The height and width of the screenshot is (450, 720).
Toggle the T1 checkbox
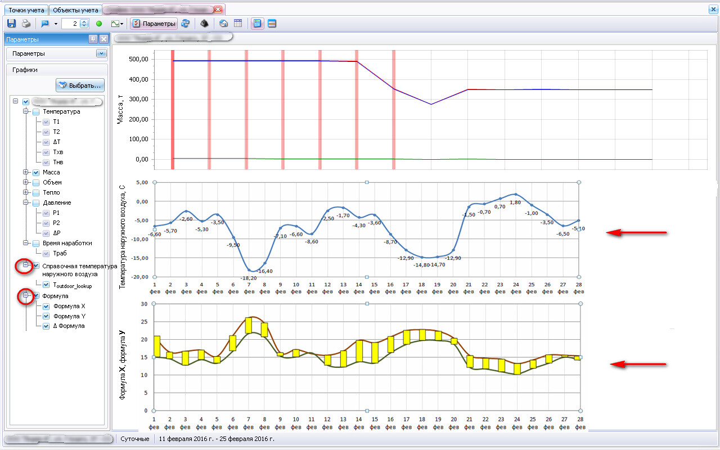tap(46, 121)
